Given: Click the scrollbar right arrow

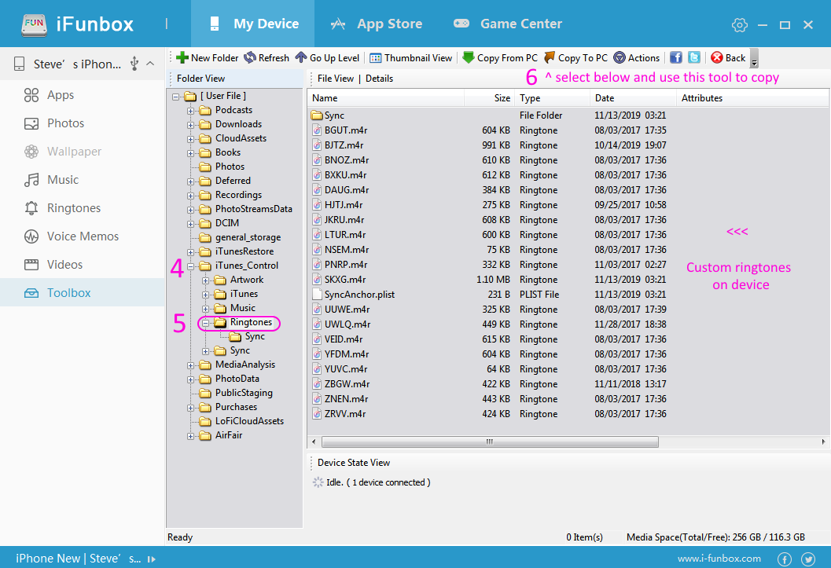Looking at the screenshot, I should pyautogui.click(x=823, y=442).
